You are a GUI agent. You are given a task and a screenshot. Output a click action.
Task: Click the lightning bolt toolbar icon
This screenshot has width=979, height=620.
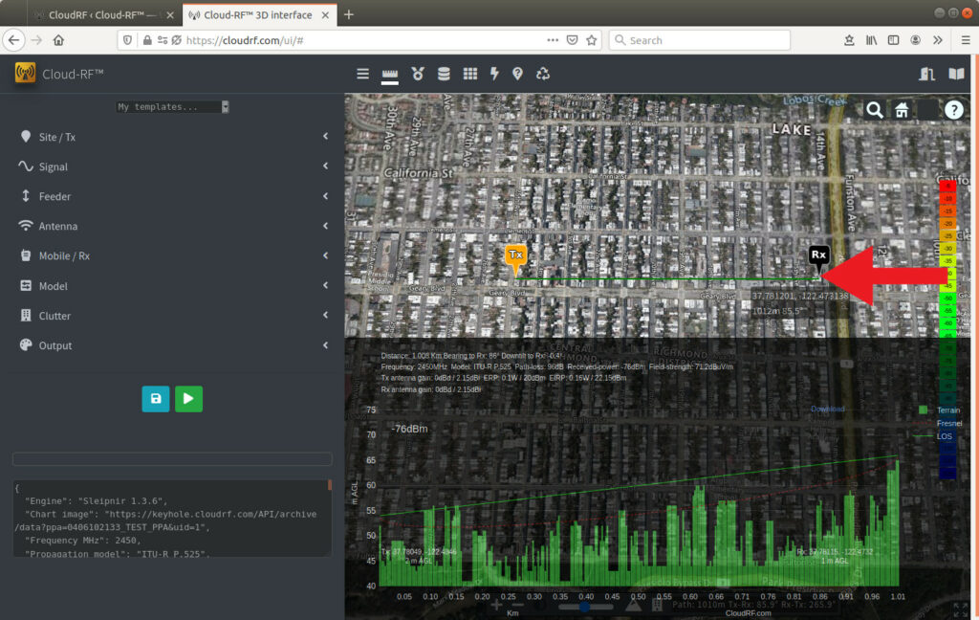[494, 74]
